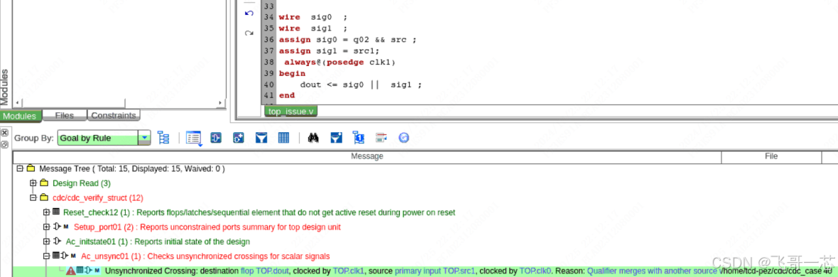838x277 pixels.
Task: Expand the Design Read (3) node
Action: 33,183
